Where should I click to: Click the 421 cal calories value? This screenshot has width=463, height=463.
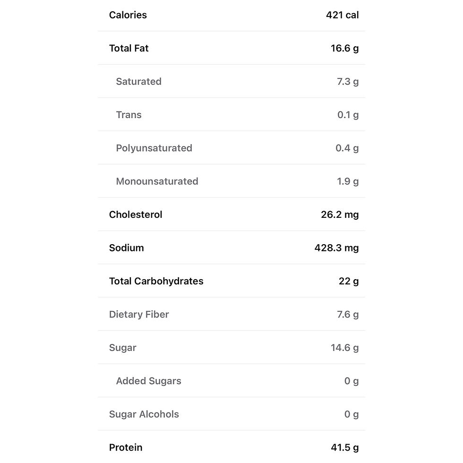point(342,15)
